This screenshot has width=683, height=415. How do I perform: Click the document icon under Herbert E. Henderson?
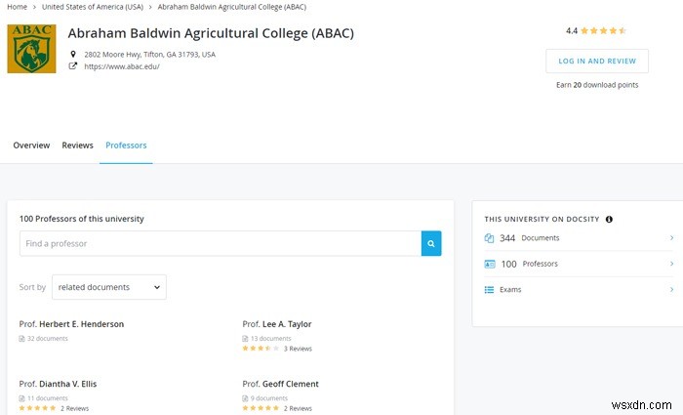pos(22,339)
